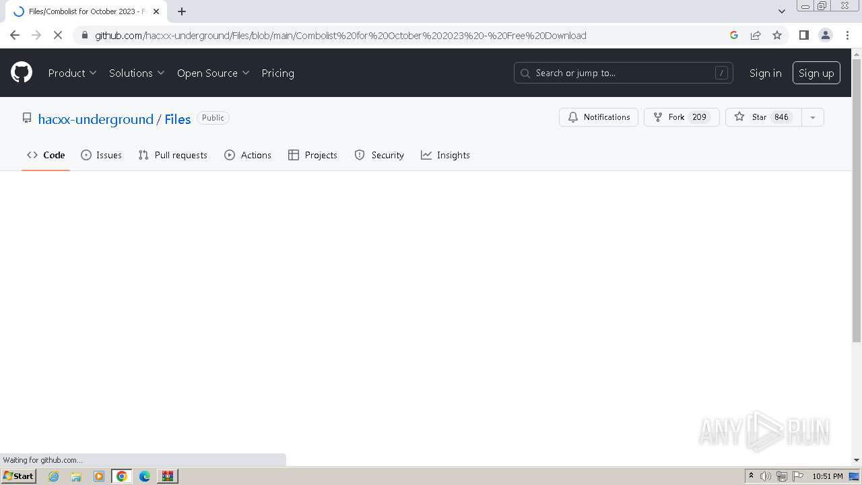Viewport: 862px width, 485px height.
Task: Click the scrollbar down arrow
Action: (857, 460)
